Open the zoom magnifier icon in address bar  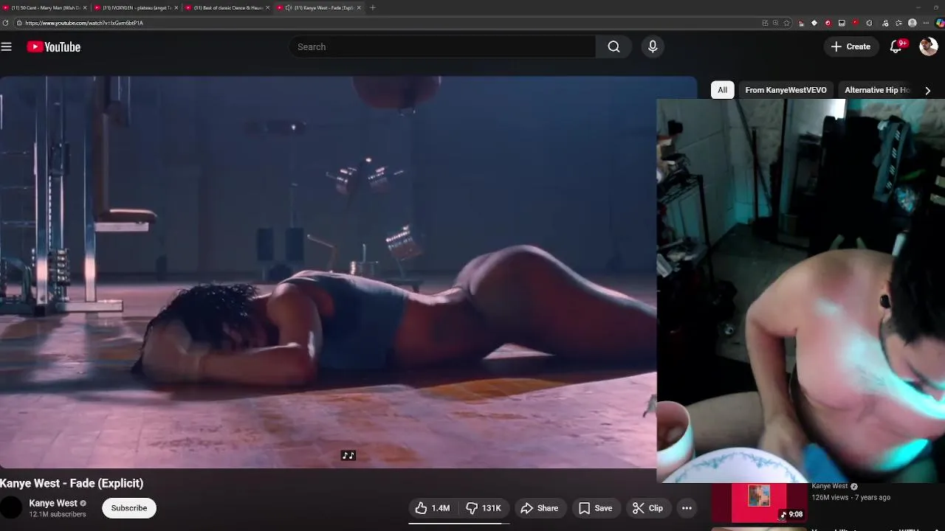(x=775, y=23)
